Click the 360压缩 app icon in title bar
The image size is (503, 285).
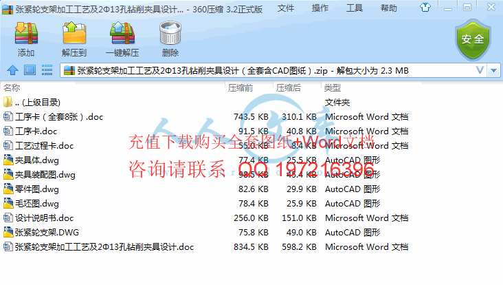8,9
